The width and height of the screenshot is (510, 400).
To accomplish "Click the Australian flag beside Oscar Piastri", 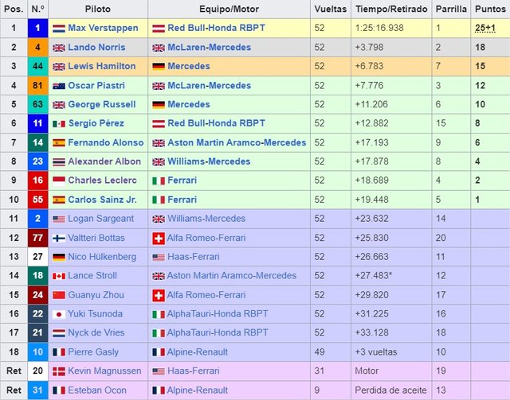I will coord(59,86).
